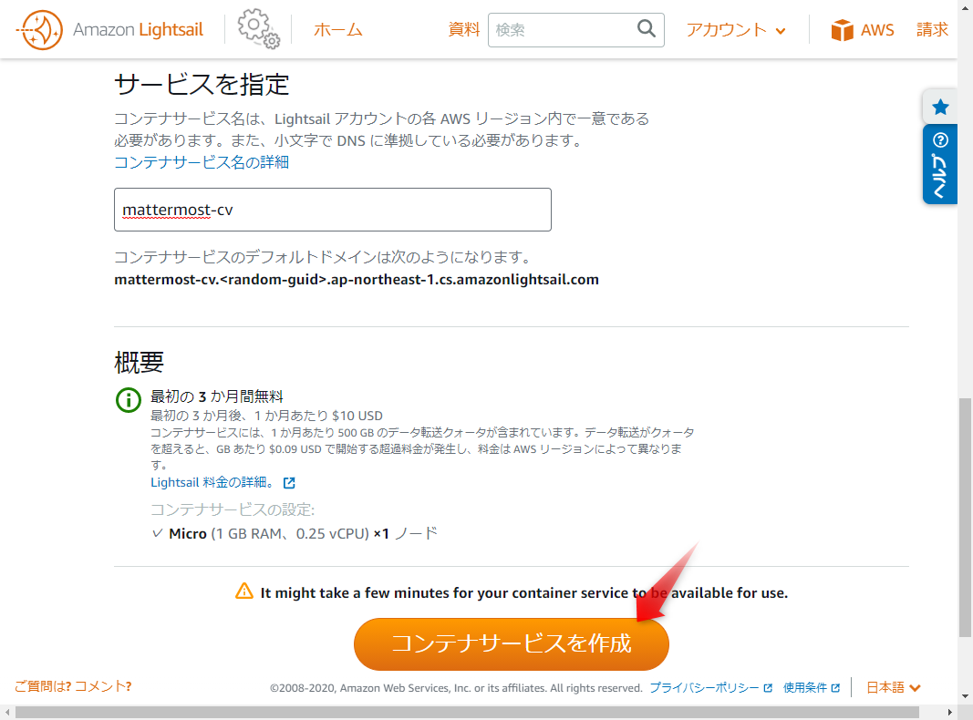
Task: Open the settings gears icon
Action: [x=258, y=28]
